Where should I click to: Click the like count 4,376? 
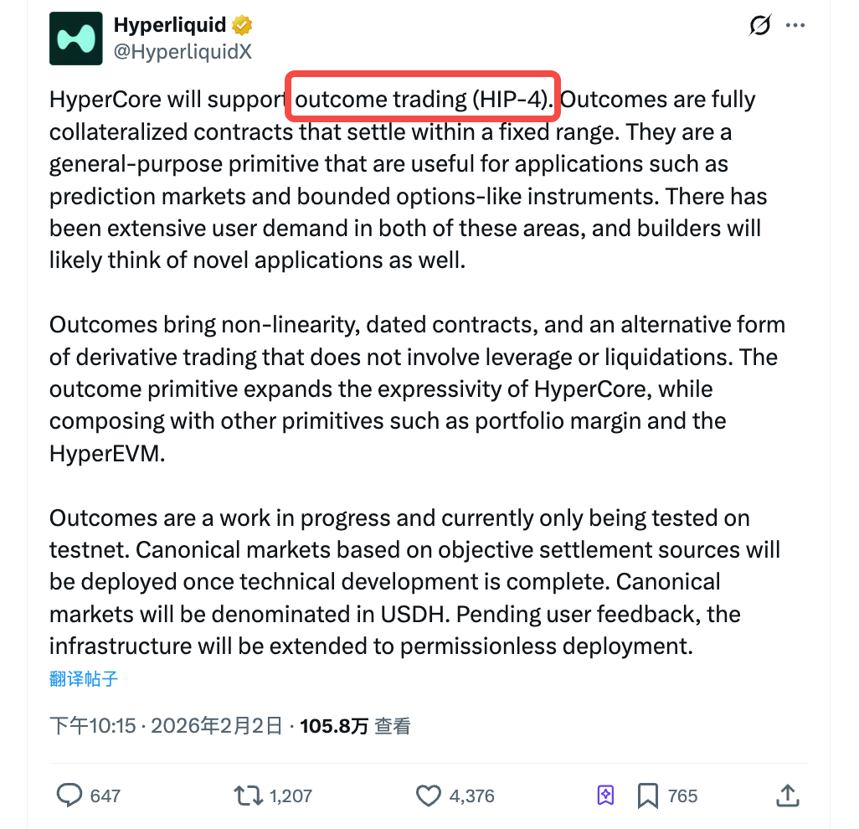click(473, 796)
